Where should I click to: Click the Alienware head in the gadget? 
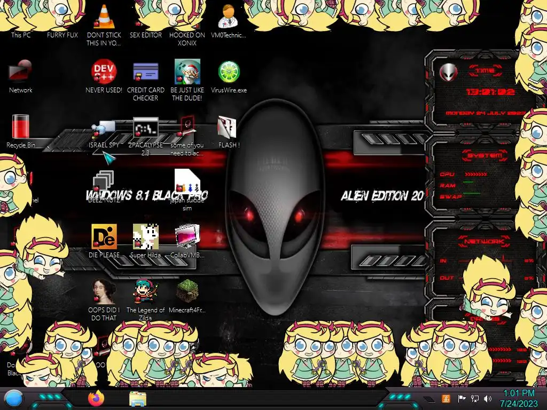pos(448,73)
